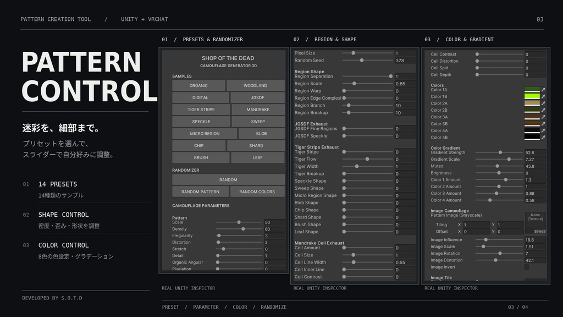Apply the WOODLAND sample preset

255,85
